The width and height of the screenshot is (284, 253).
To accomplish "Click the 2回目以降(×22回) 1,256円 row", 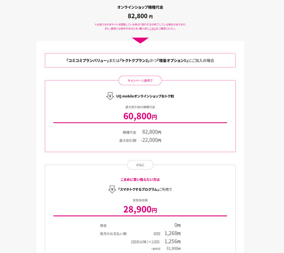I will point(155,241).
